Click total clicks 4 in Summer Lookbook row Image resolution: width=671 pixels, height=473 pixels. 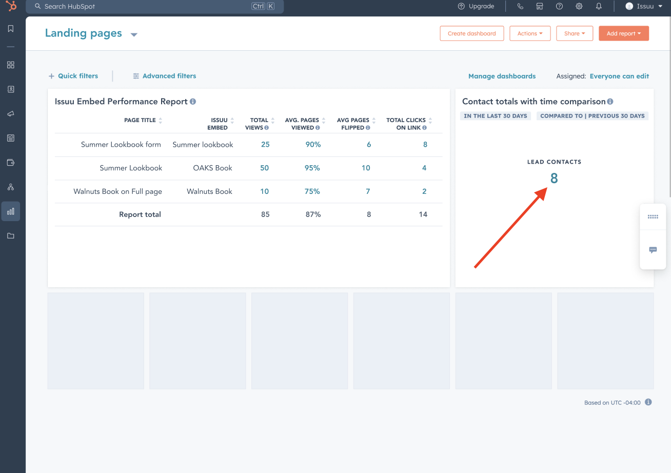click(424, 168)
